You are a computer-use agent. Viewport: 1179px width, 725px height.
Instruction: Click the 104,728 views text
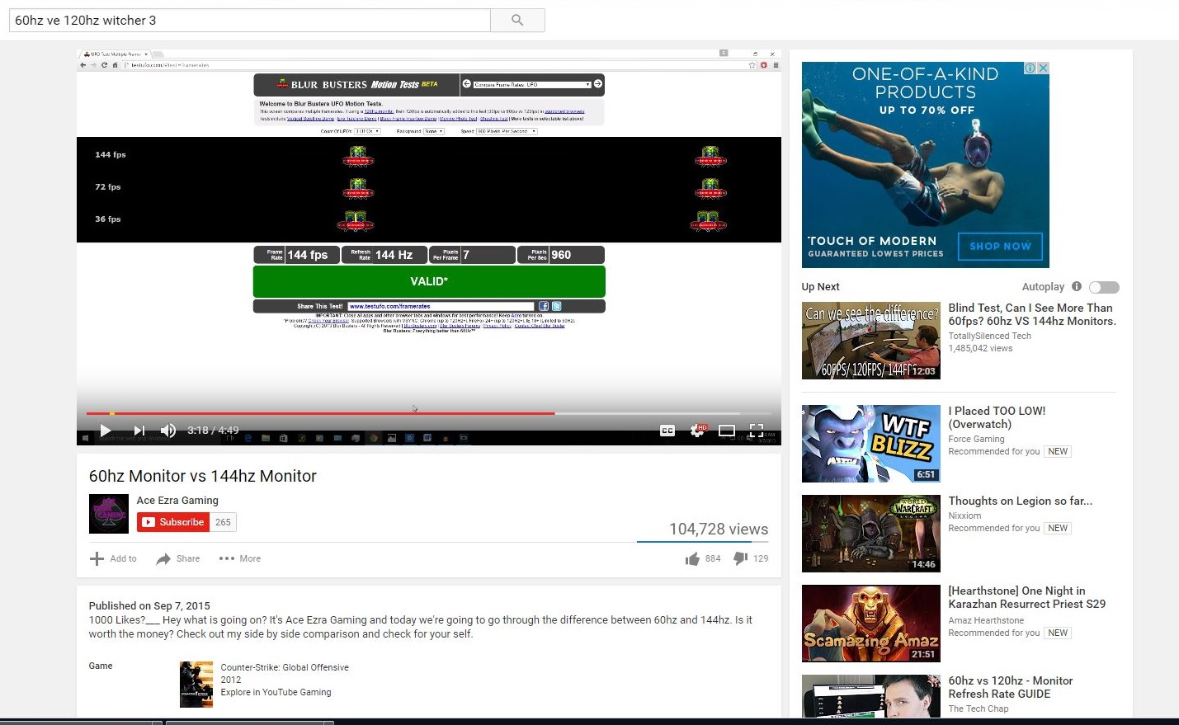click(x=719, y=530)
